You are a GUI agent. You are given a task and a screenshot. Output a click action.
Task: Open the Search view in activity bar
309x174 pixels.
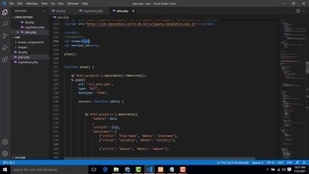pyautogui.click(x=5, y=24)
